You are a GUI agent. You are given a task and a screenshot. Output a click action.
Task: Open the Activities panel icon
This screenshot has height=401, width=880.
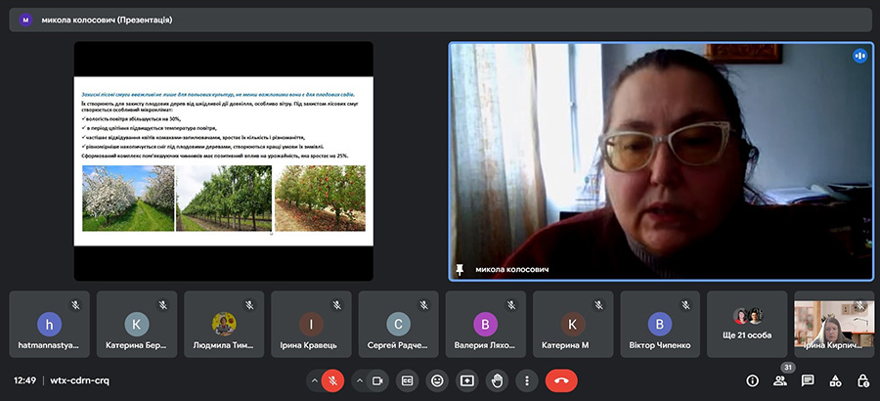(x=836, y=380)
